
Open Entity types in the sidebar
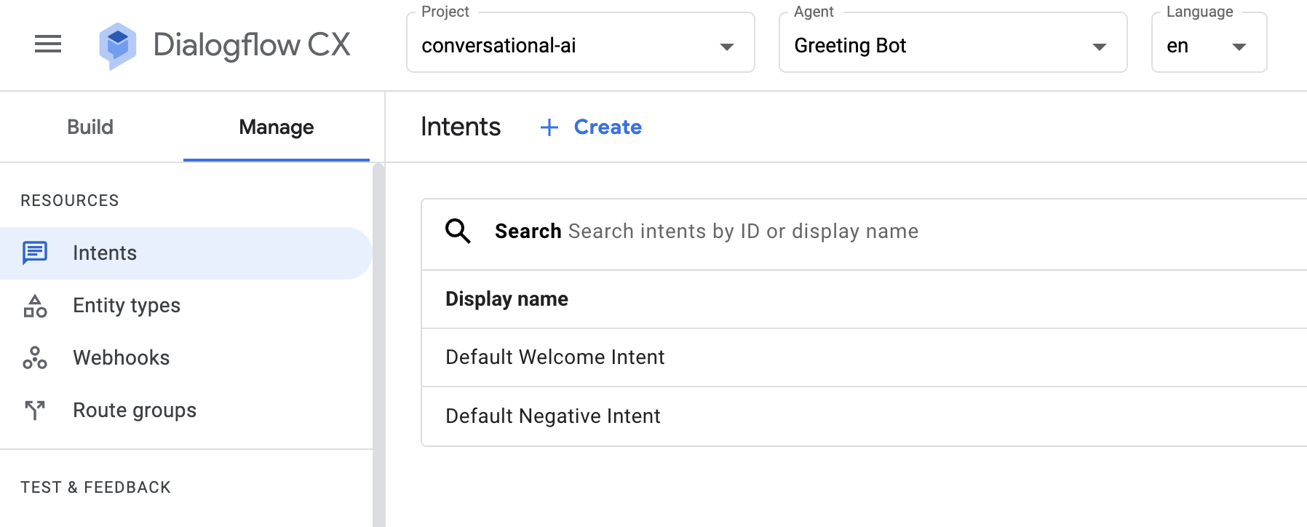click(x=186, y=306)
